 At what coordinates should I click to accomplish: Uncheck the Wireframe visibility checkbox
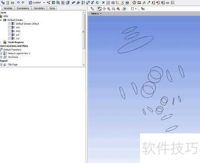point(1,57)
